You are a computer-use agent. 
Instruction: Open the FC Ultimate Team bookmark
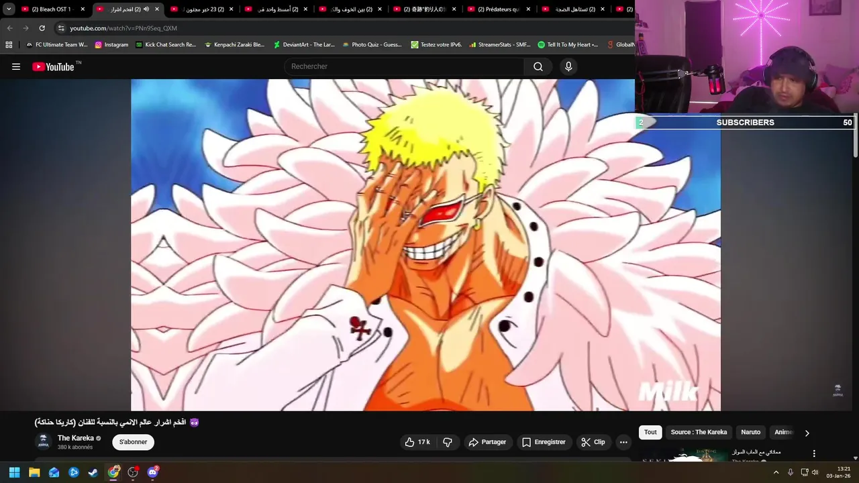click(x=56, y=45)
